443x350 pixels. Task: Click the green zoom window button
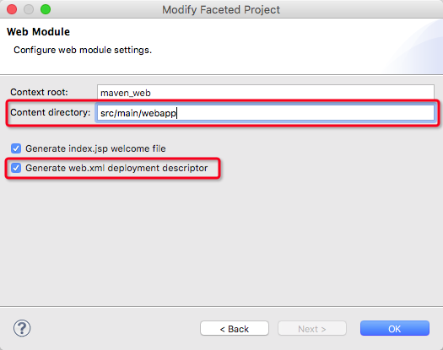click(46, 9)
